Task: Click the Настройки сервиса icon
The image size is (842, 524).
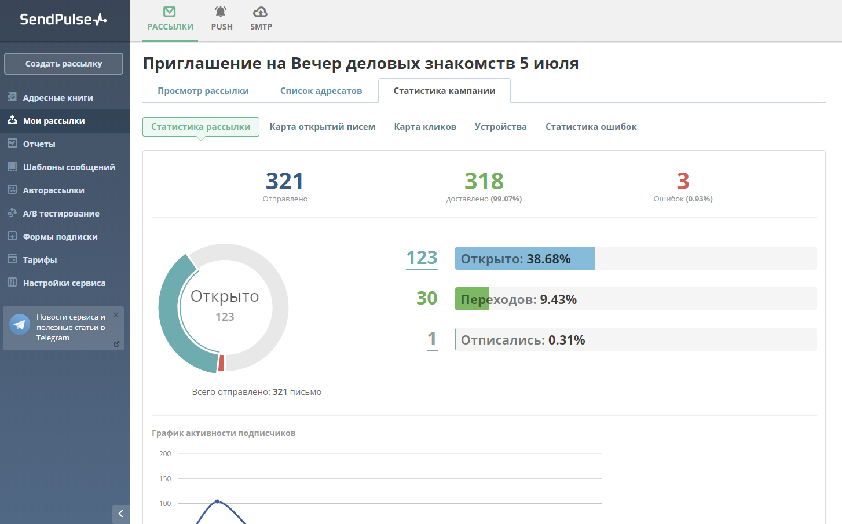Action: coord(12,283)
